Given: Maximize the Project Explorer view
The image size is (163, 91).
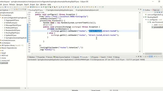Looking at the screenshot, I should coord(25,9).
